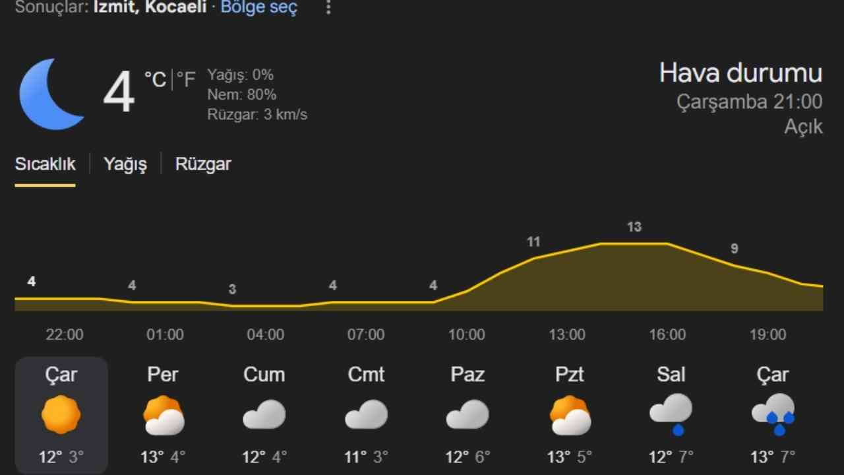Image resolution: width=844 pixels, height=475 pixels.
Task: Select Monday's partly cloudy forecast icon
Action: click(570, 415)
